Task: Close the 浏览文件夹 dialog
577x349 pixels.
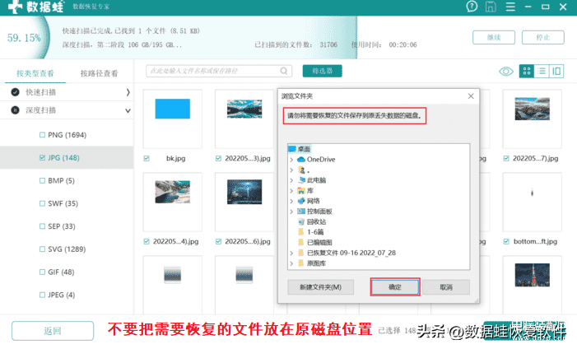Action: click(x=471, y=96)
